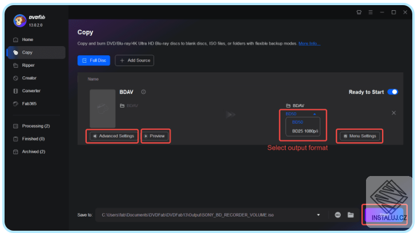Click the Name column header

[x=93, y=79]
